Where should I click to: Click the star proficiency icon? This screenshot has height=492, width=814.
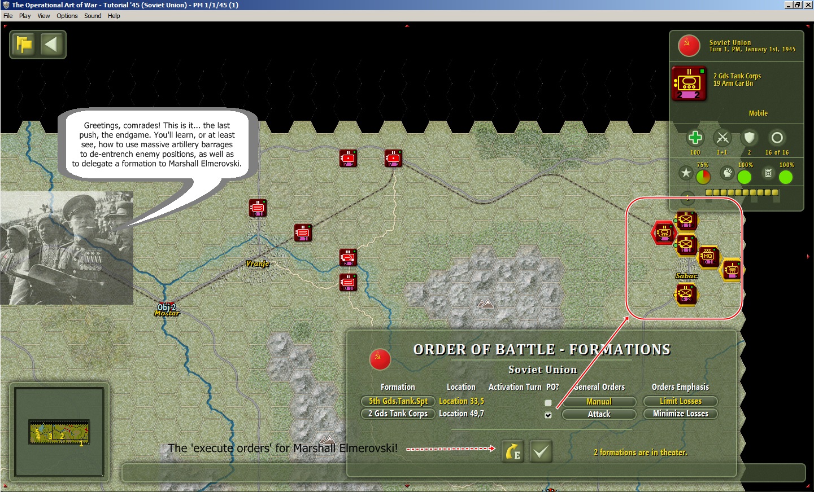tap(686, 173)
